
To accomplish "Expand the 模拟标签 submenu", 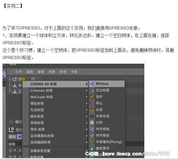I will pos(55,103).
